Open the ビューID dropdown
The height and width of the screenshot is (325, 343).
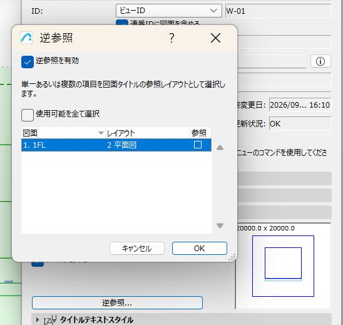168,11
